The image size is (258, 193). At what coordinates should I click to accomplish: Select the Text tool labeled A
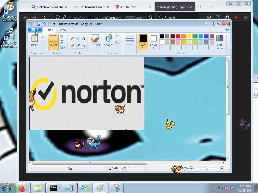point(84,38)
